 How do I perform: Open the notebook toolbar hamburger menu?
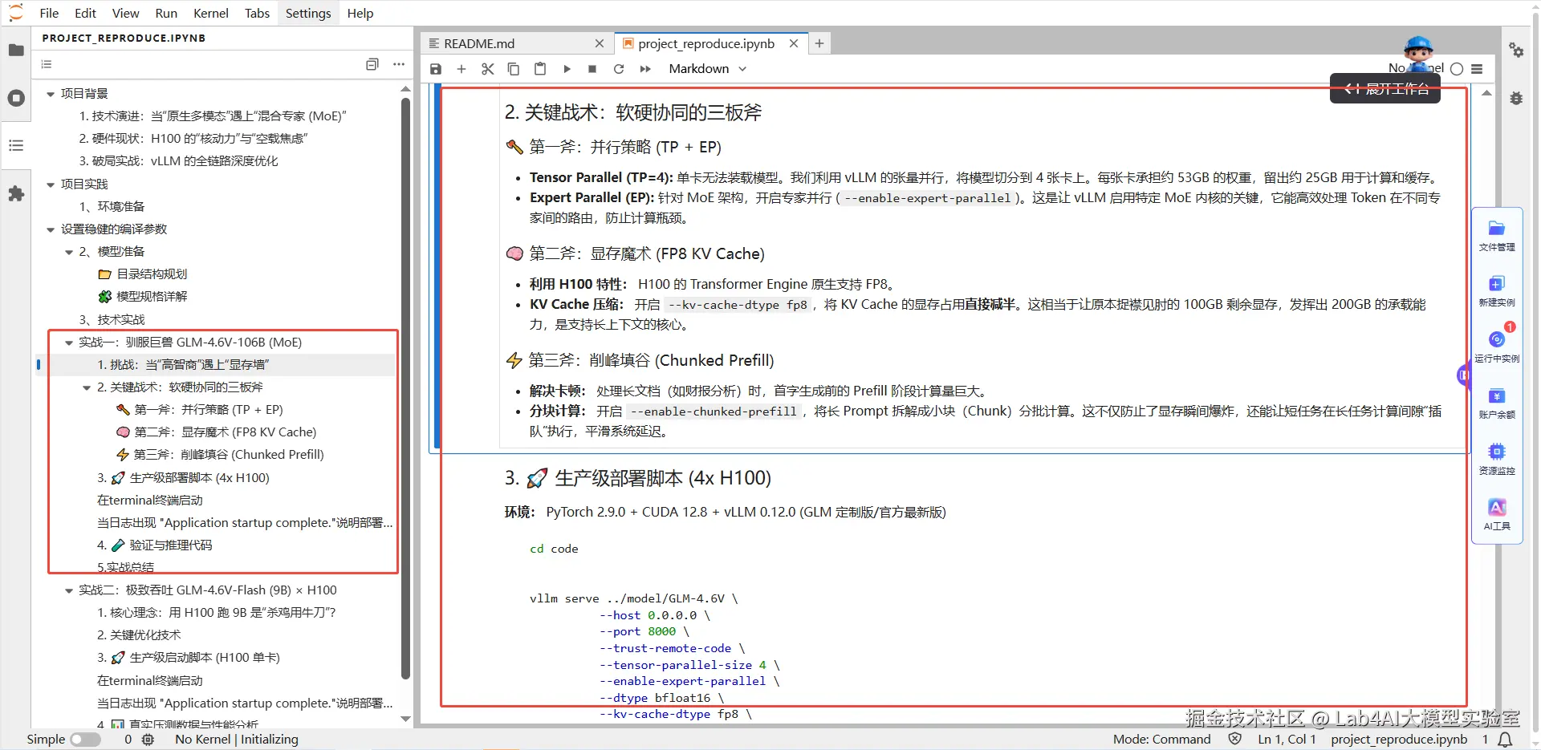pyautogui.click(x=1477, y=69)
